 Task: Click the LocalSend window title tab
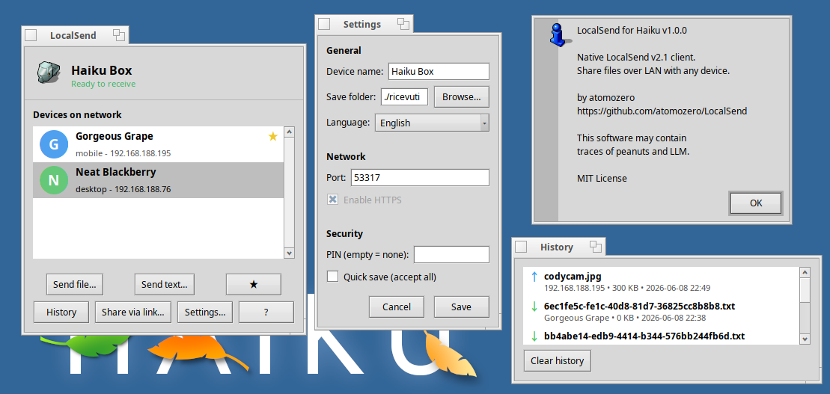pos(73,35)
